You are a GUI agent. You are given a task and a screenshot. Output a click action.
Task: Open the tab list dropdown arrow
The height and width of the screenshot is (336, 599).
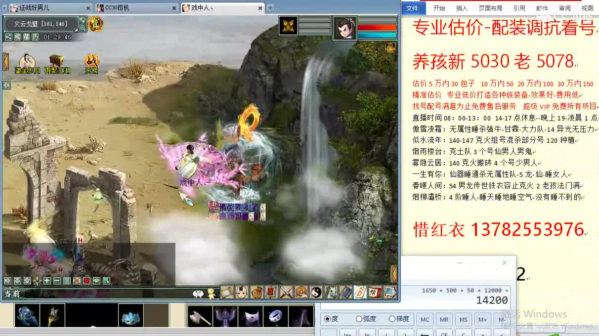pyautogui.click(x=4, y=8)
